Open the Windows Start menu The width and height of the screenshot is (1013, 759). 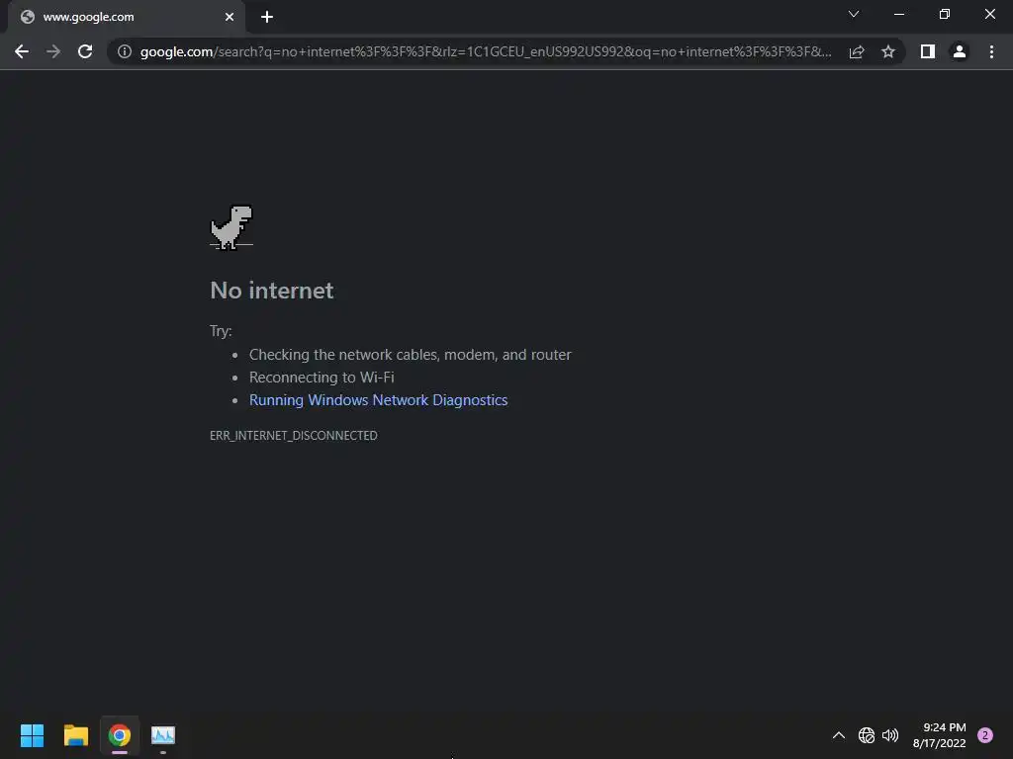coord(32,735)
